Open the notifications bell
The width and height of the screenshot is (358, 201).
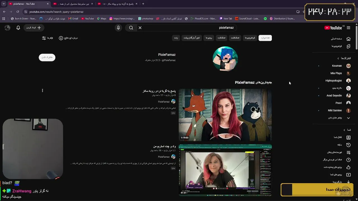pos(18,28)
